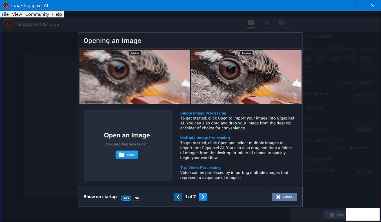Click the Topaz title bar app icon
381x222 pixels.
(x=5, y=5)
